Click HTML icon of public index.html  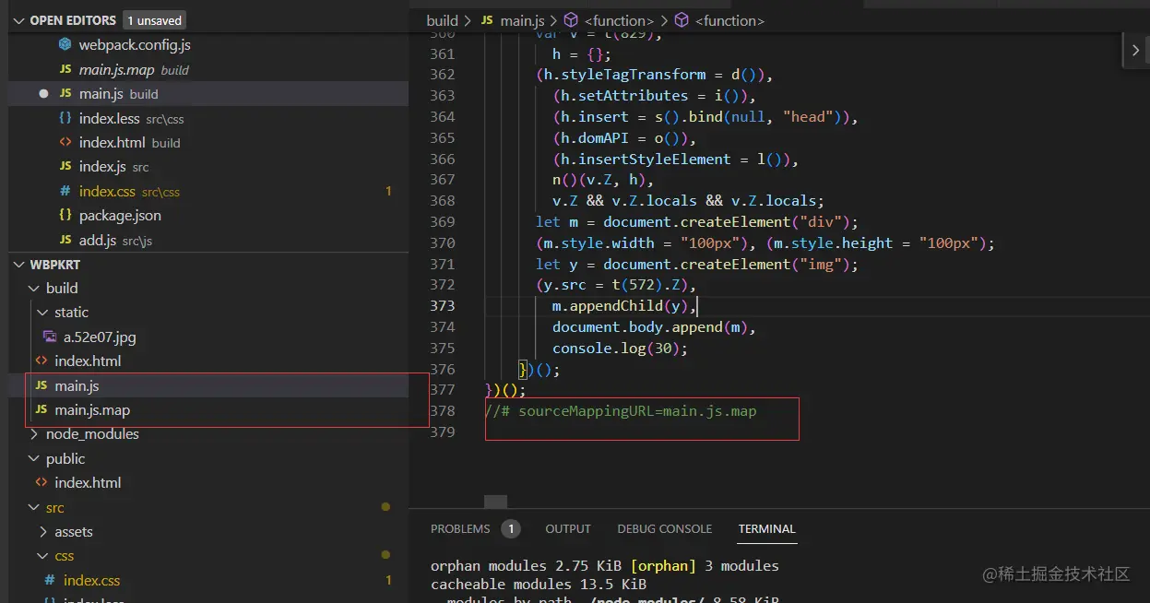41,482
